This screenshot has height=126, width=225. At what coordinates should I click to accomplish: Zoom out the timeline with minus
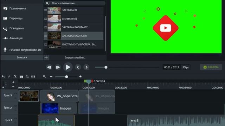(x=51, y=77)
